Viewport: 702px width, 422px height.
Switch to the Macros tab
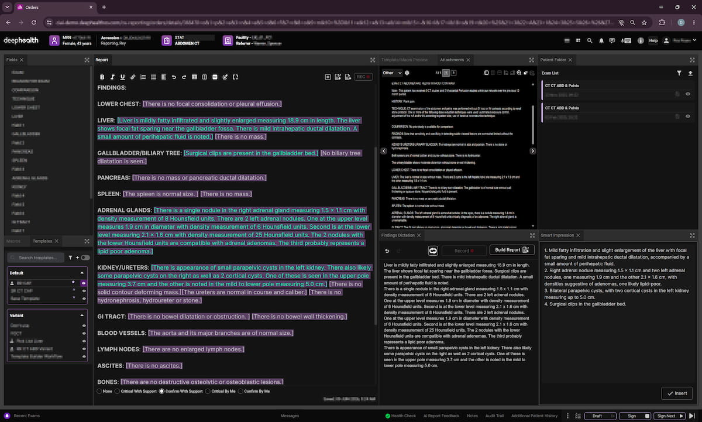[13, 241]
